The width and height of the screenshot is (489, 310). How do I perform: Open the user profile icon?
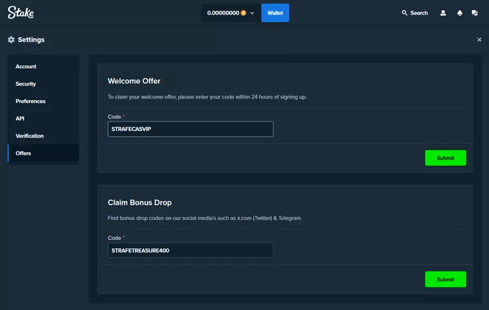tap(443, 13)
